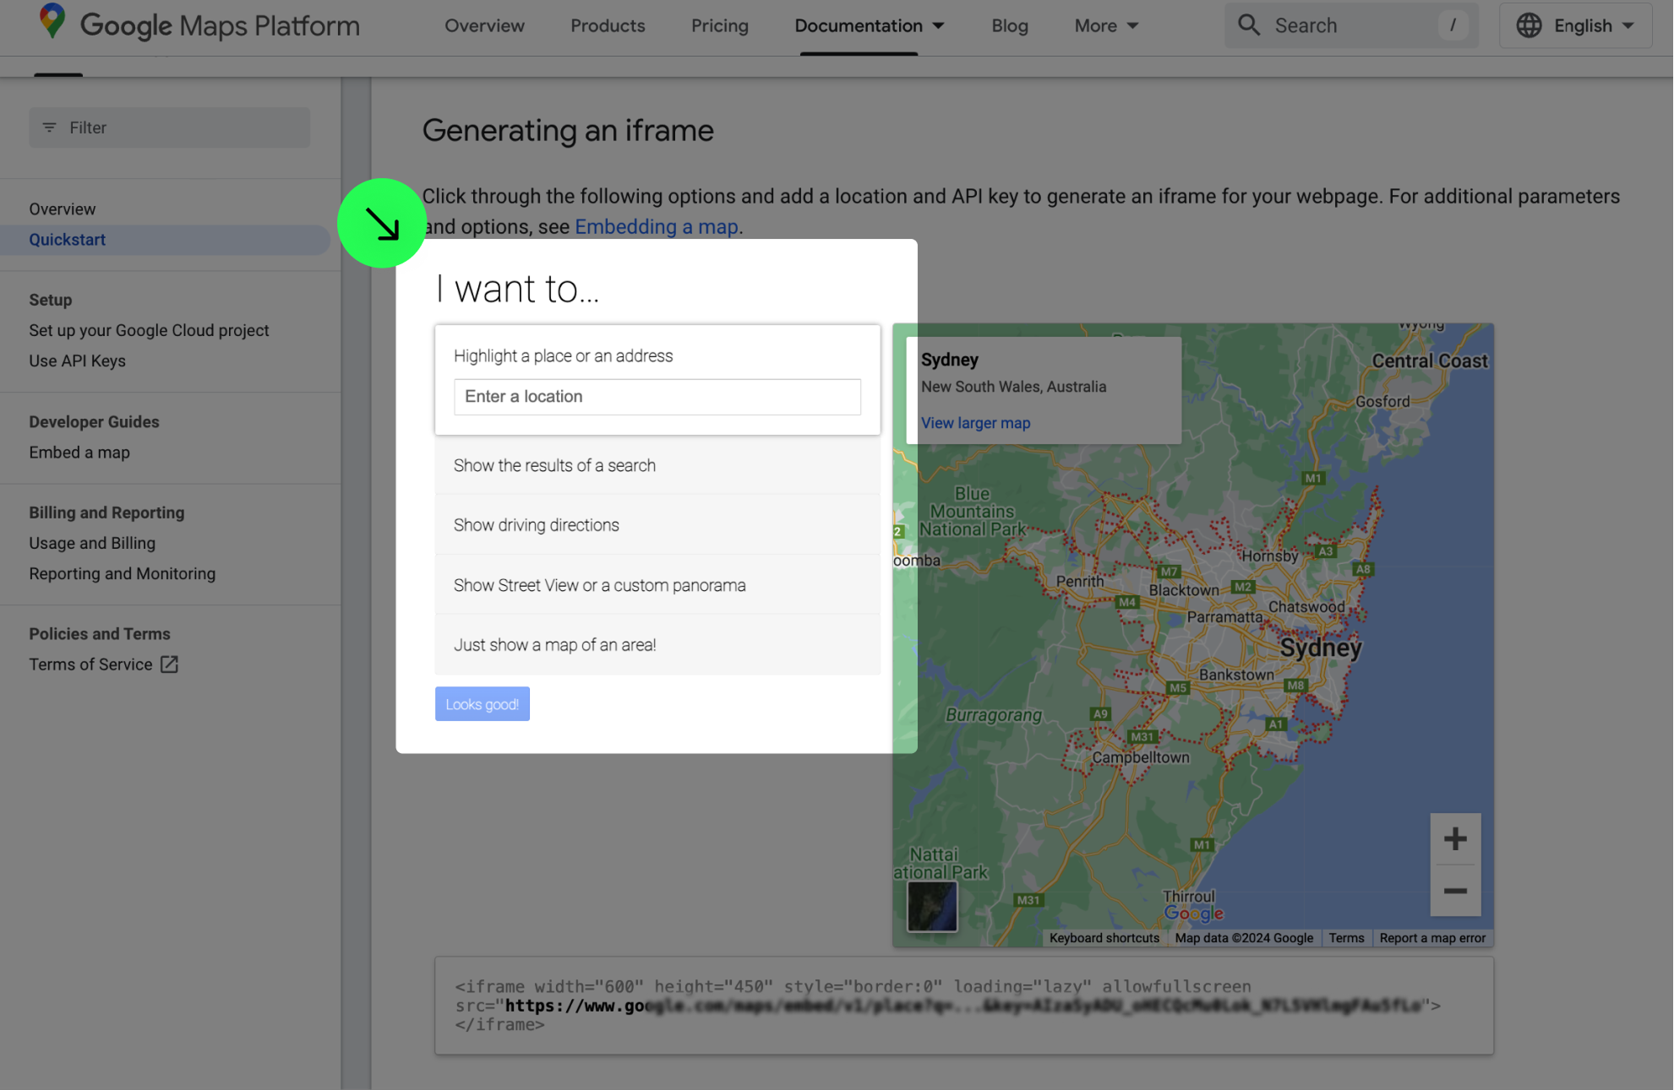Follow the Embedding a map link
1674x1090 pixels.
656,227
